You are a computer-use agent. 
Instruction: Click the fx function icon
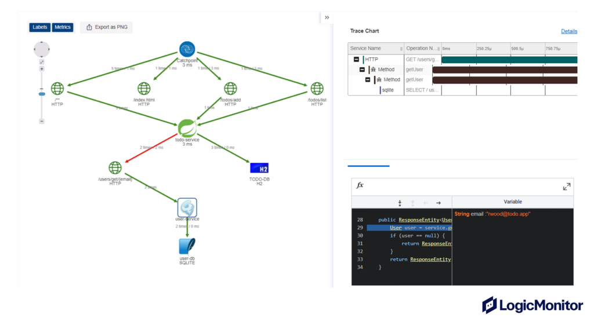(360, 185)
